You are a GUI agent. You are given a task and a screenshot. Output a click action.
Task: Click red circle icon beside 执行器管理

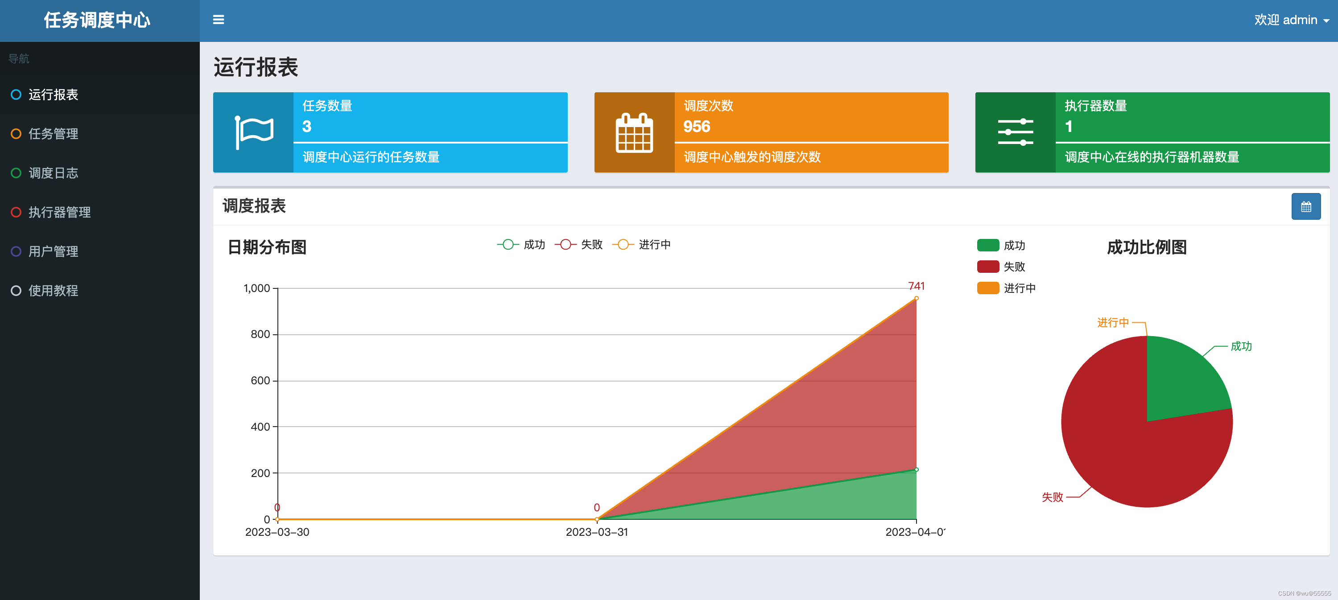pyautogui.click(x=16, y=212)
